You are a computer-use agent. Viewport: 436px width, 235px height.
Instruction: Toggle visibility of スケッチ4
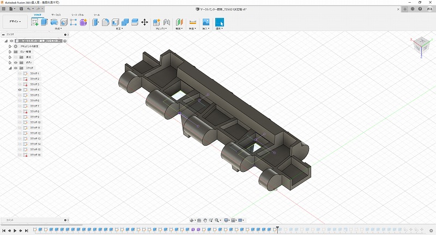[20, 90]
